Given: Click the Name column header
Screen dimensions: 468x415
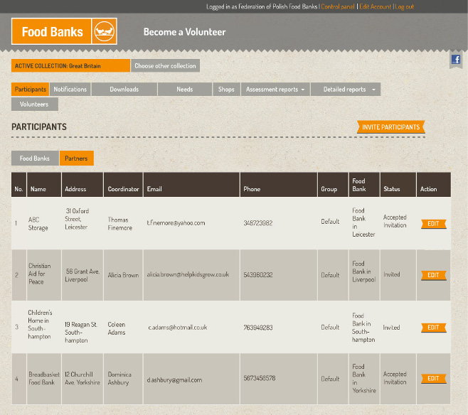Looking at the screenshot, I should click(x=38, y=189).
